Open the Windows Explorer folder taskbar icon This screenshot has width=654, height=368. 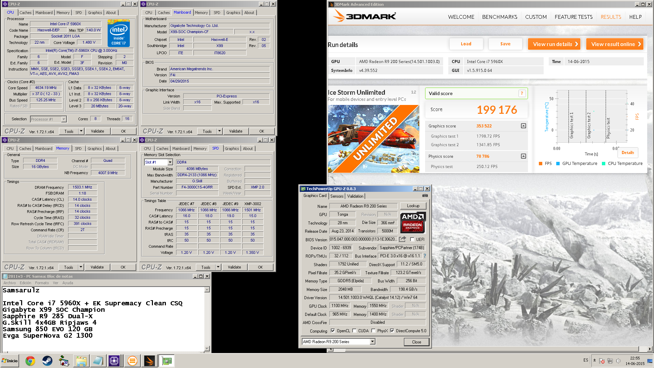tap(81, 361)
